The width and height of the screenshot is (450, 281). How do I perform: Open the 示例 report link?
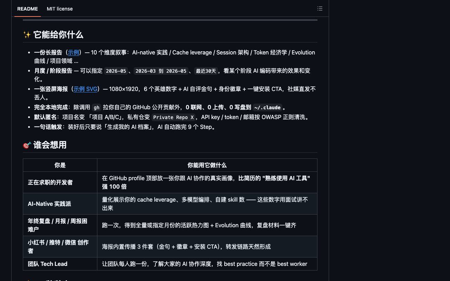[73, 52]
